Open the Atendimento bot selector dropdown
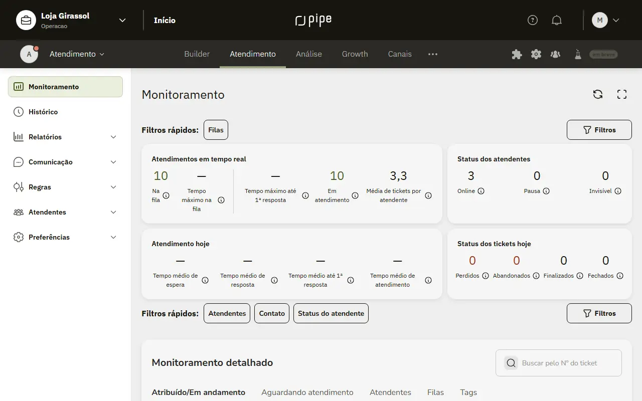Screen dimensions: 642x401 pyautogui.click(x=77, y=54)
